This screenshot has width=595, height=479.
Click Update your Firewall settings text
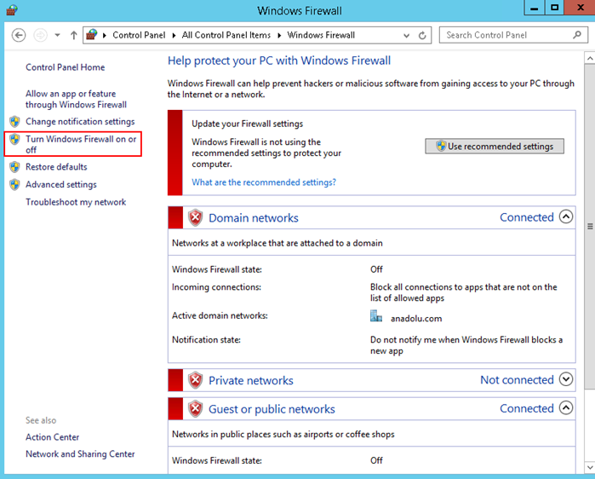[x=247, y=124]
